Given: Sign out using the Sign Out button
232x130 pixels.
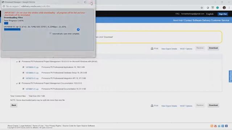Looking at the screenshot, I should click(x=223, y=14).
